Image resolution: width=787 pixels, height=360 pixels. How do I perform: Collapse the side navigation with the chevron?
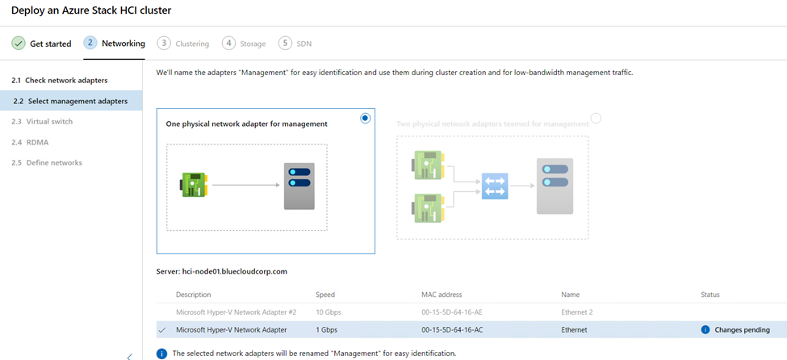(129, 356)
